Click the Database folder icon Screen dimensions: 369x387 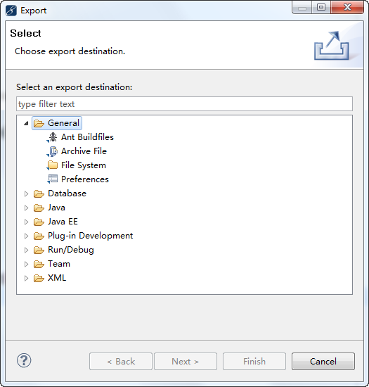(x=39, y=193)
